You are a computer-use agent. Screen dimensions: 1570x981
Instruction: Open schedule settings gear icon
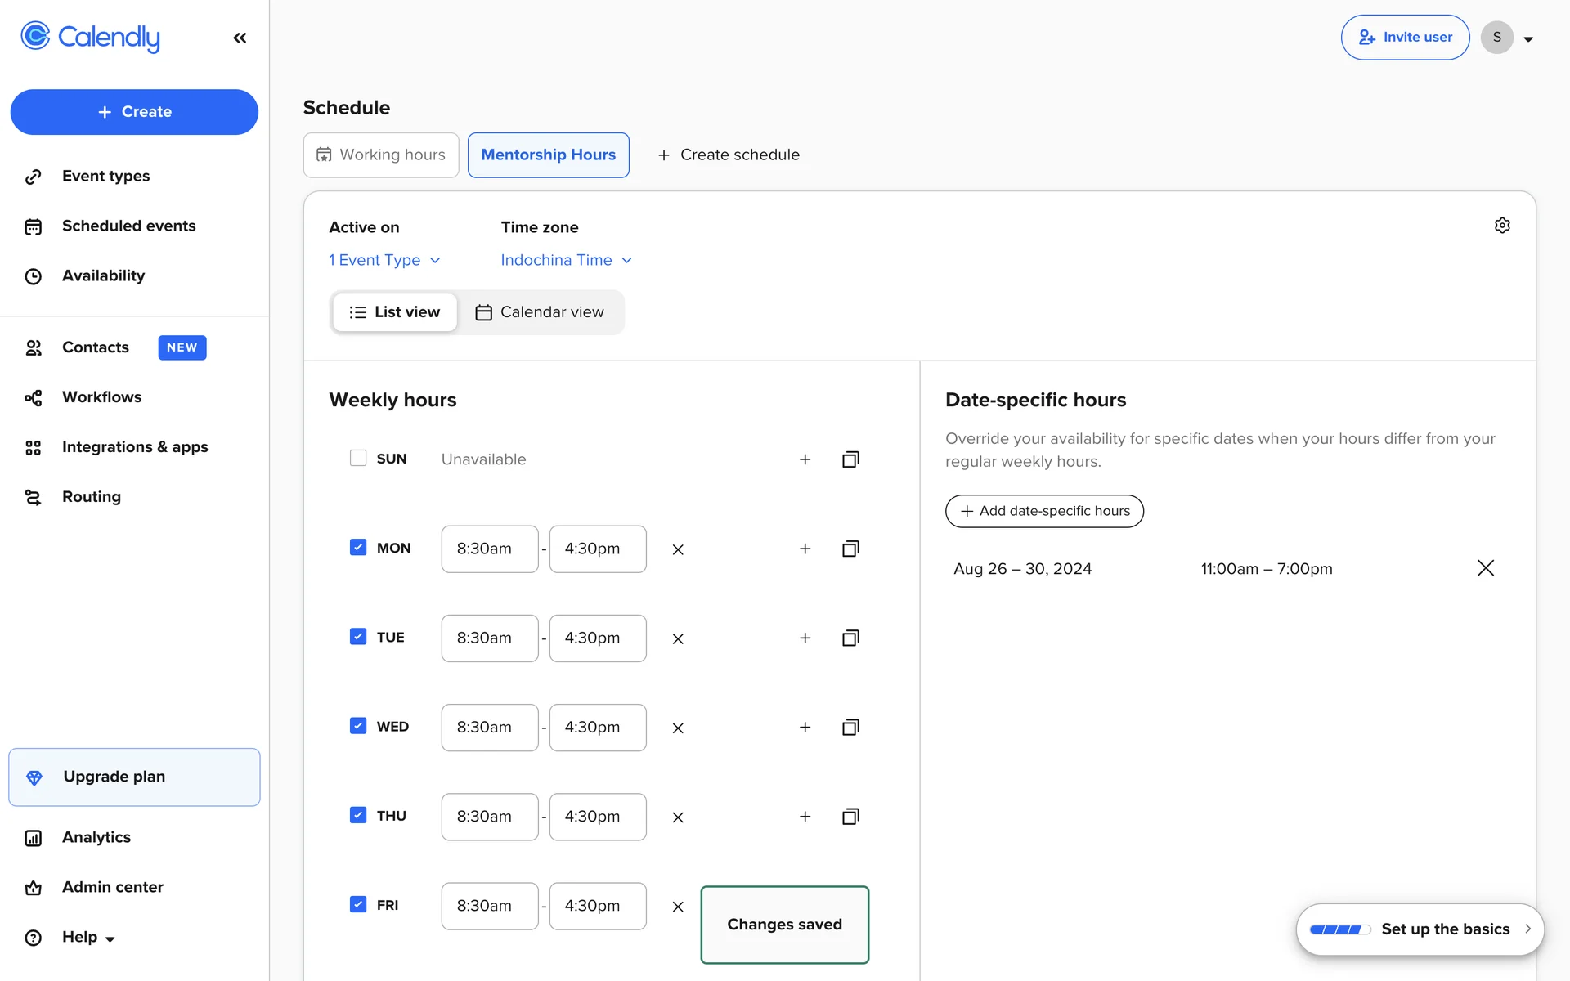(1501, 226)
